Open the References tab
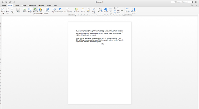The height and width of the screenshot is (109, 199). coord(32,6)
